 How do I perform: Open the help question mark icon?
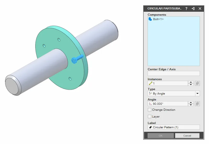[186, 9]
